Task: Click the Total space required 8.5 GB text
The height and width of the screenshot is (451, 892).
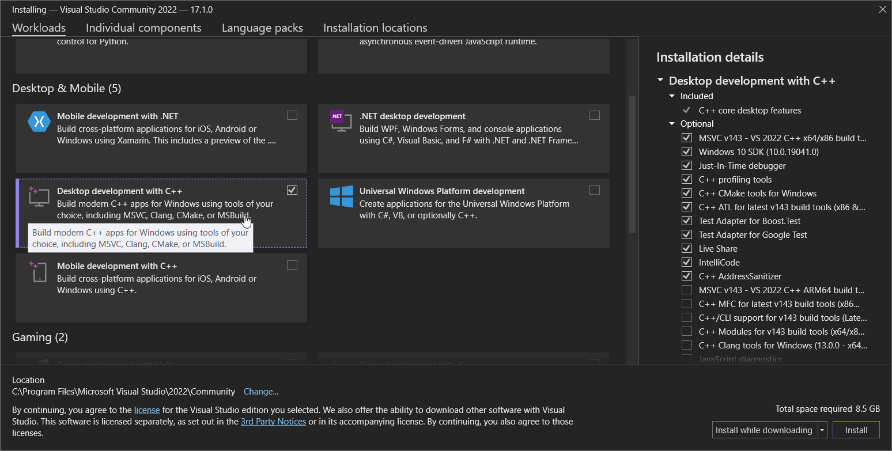Action: 827,409
